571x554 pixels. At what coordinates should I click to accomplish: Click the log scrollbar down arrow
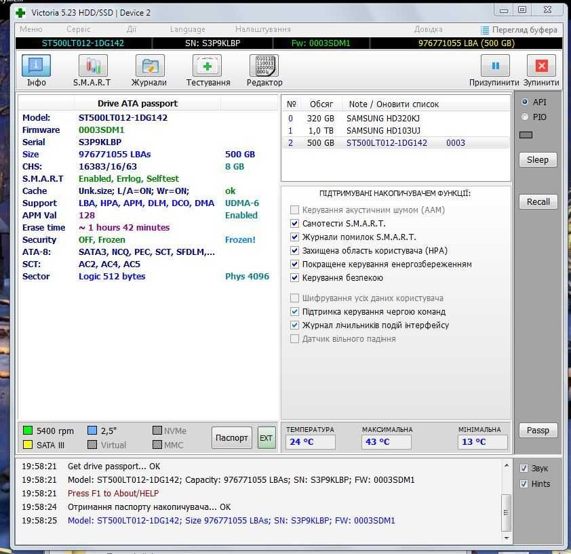506,538
